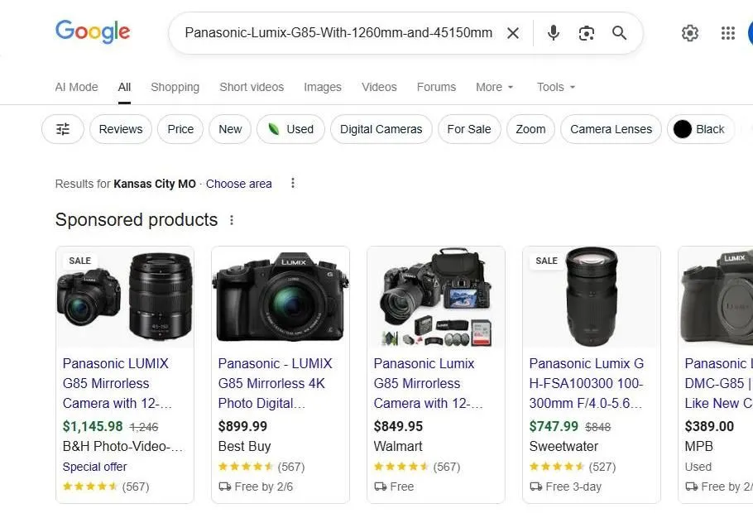Image resolution: width=753 pixels, height=513 pixels.
Task: Open Google Lens image search
Action: (x=587, y=33)
